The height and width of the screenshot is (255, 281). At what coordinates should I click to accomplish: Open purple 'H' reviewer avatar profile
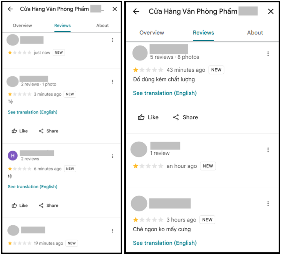point(13,156)
